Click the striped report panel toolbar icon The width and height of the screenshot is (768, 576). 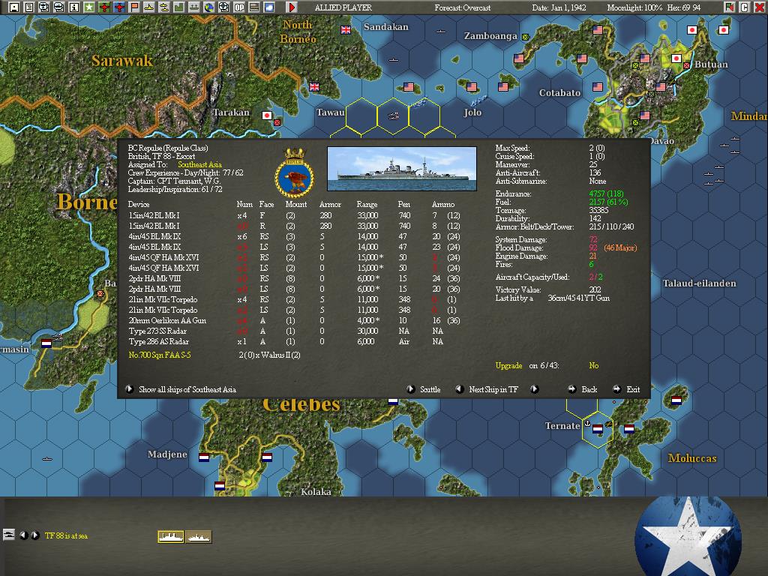pos(254,7)
